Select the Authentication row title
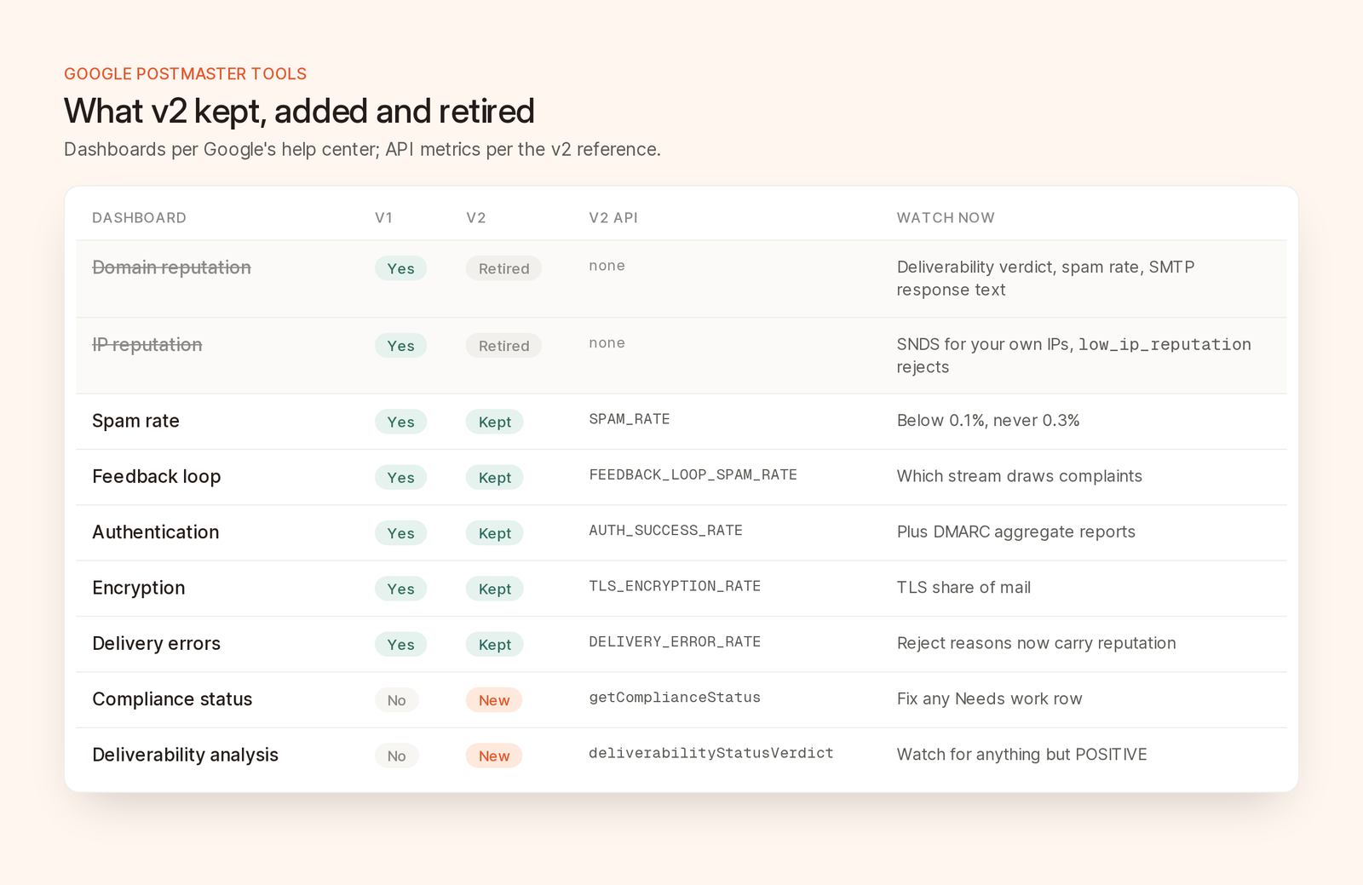1363x885 pixels. pyautogui.click(x=155, y=532)
